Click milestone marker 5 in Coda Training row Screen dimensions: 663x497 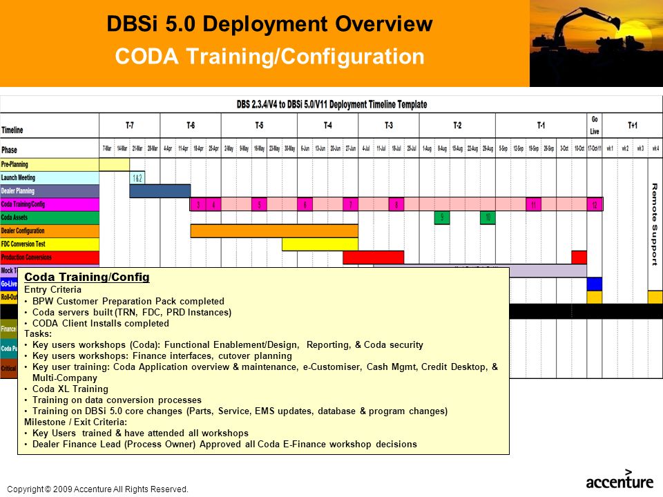click(259, 204)
